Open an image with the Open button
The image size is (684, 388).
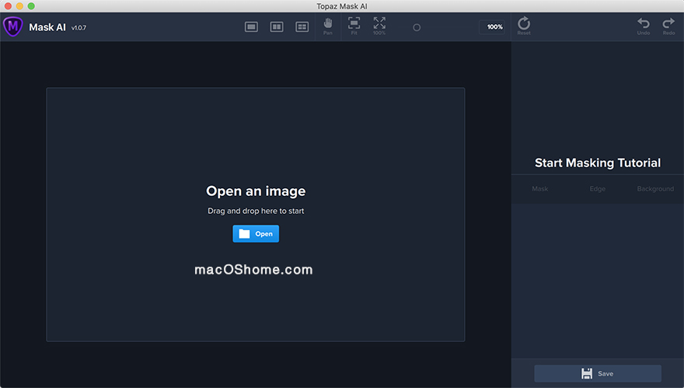[x=256, y=233]
